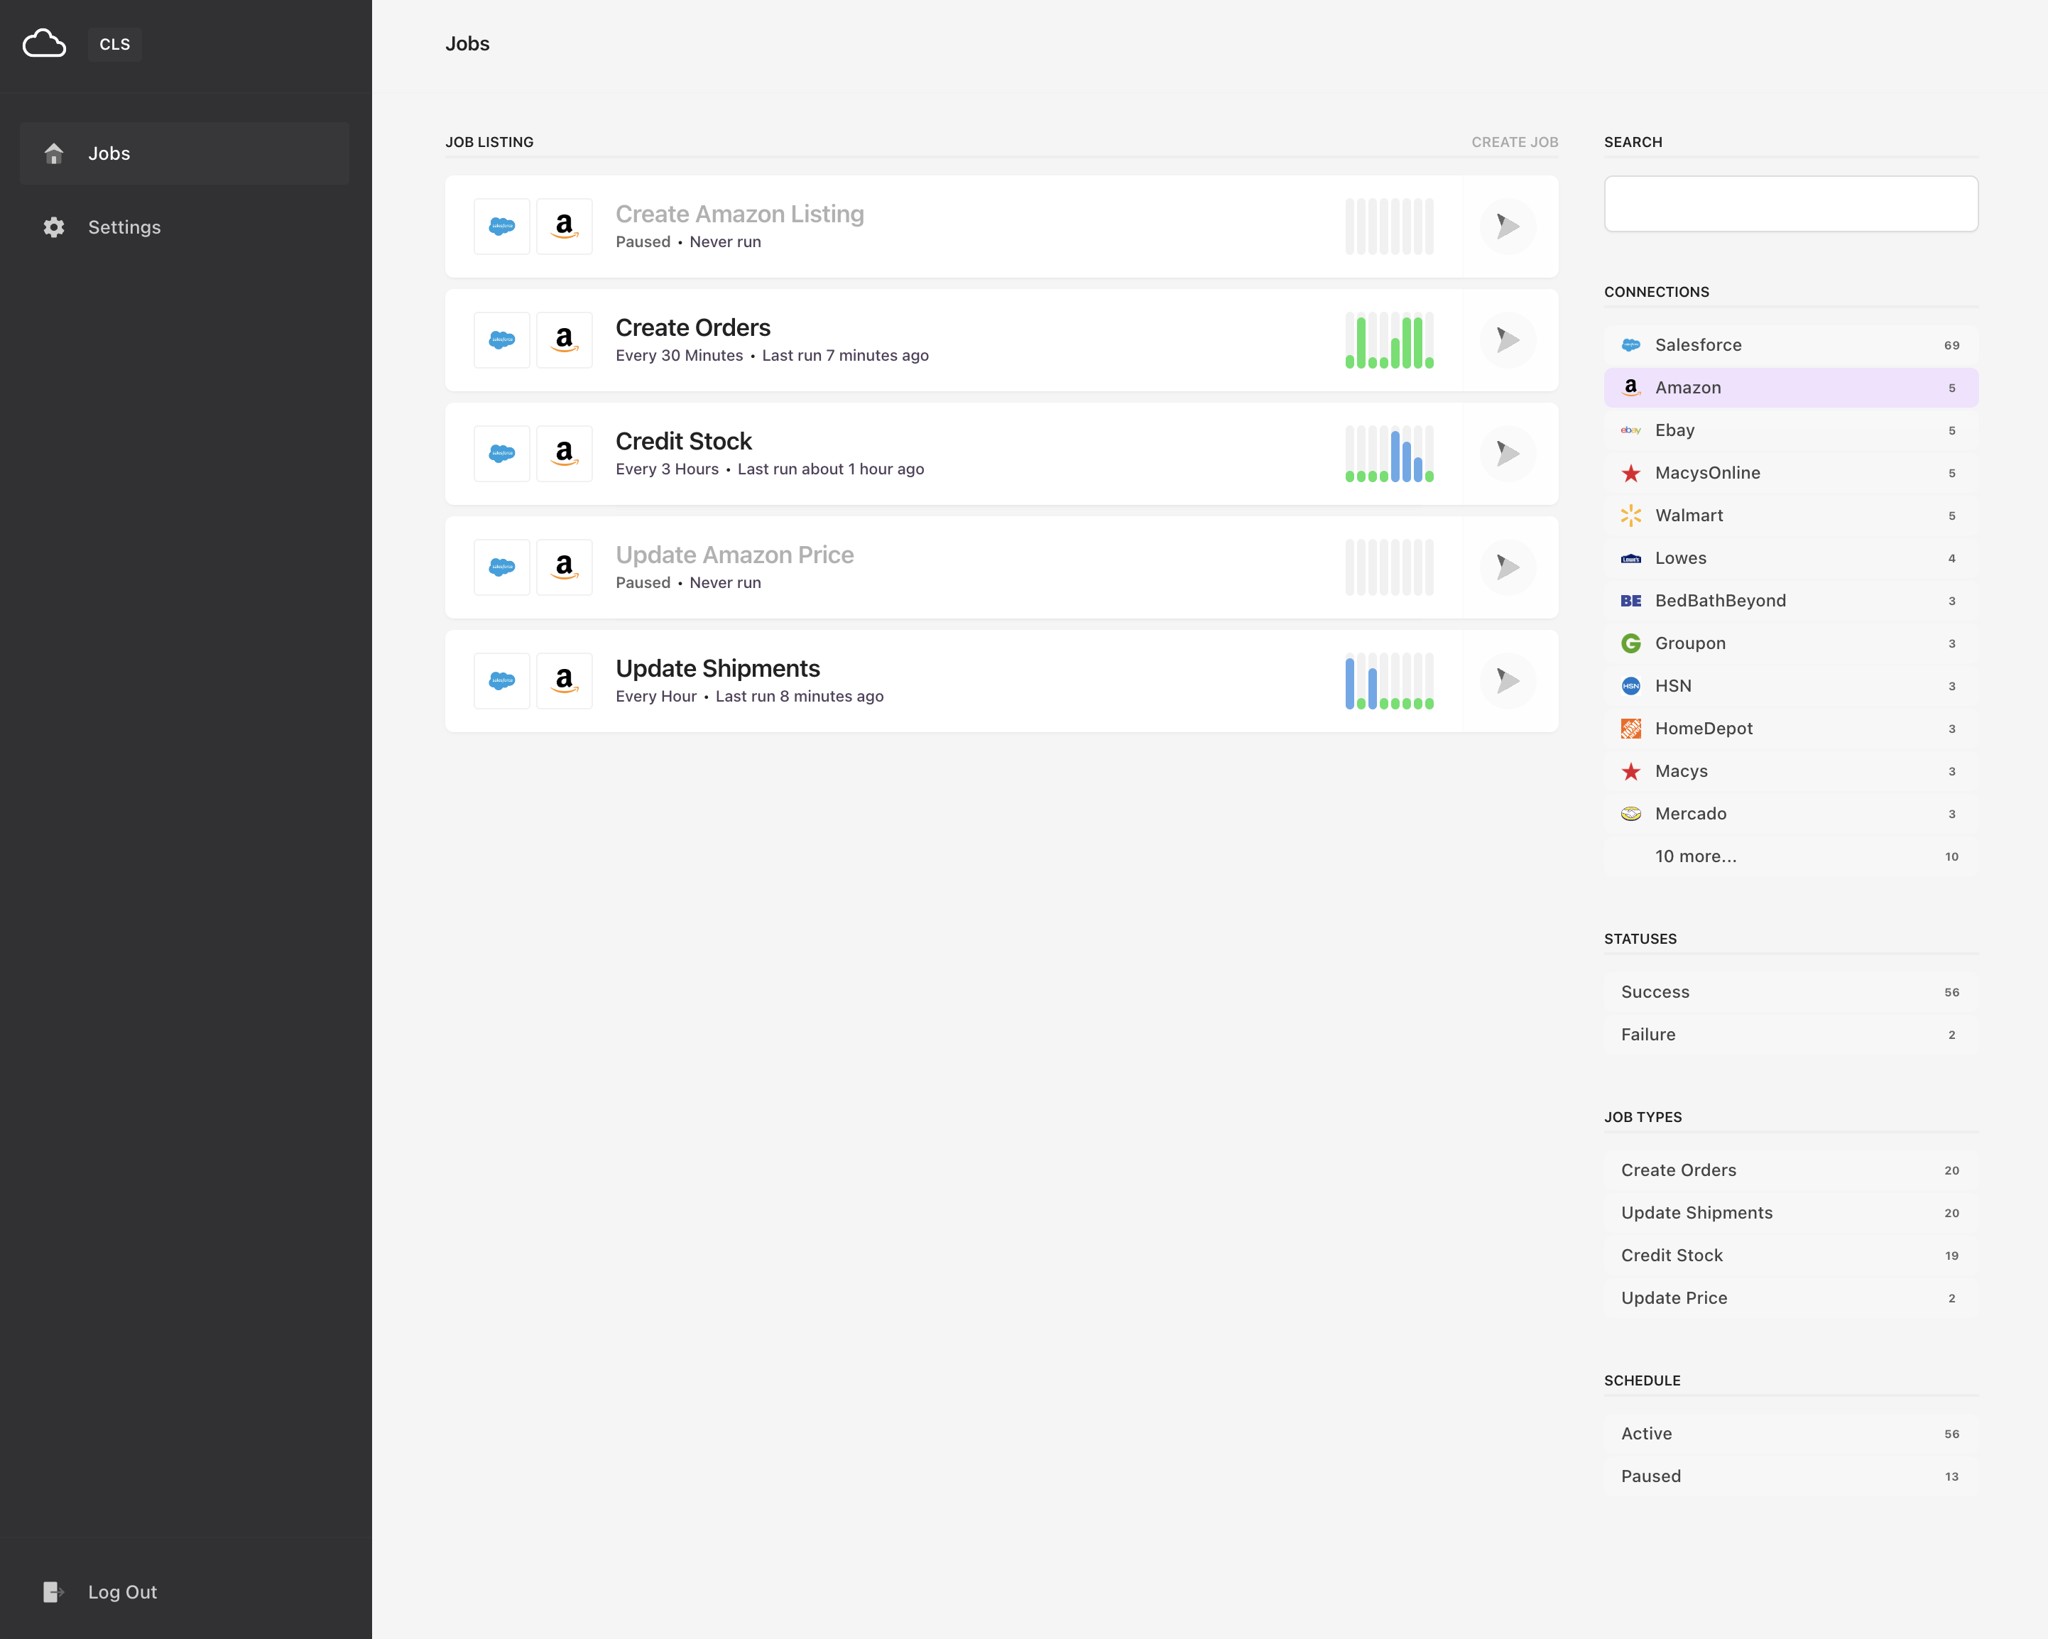Click the Macys star icon
This screenshot has height=1639, width=2048.
coord(1630,771)
